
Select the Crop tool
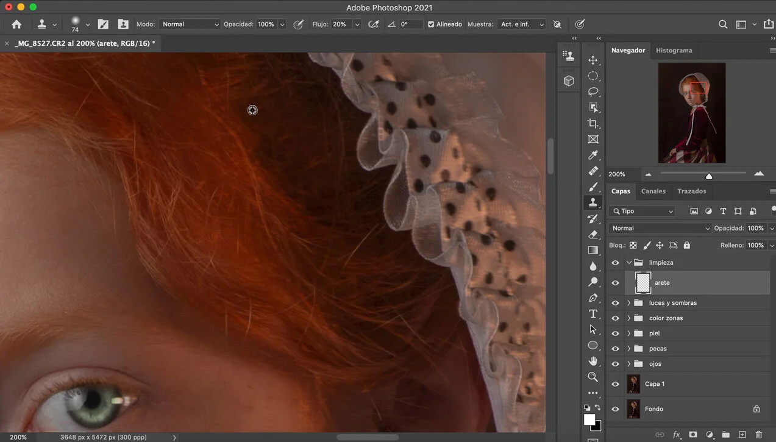593,124
